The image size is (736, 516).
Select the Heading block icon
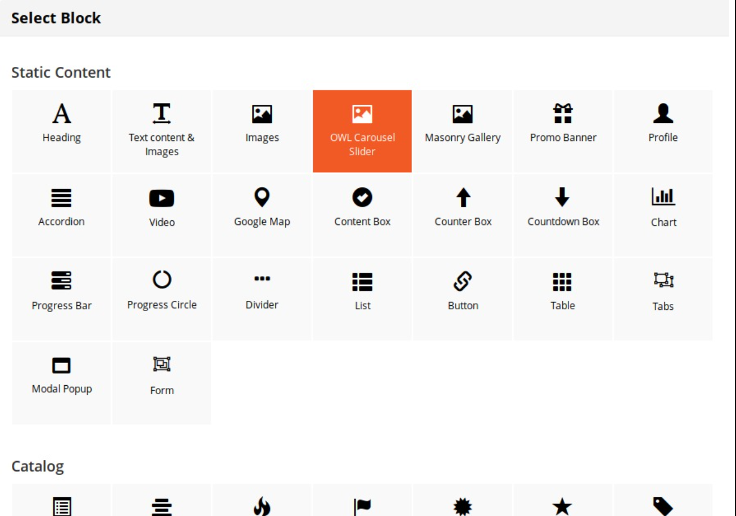(61, 114)
